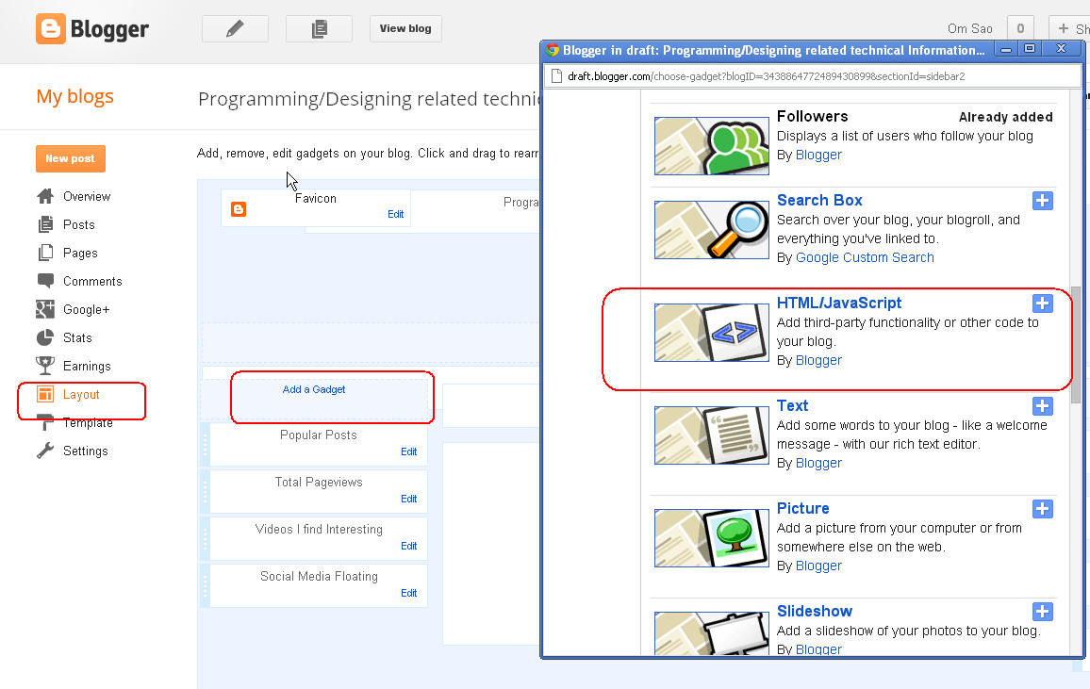Select Comments in the sidebar
1090x689 pixels.
coord(92,281)
